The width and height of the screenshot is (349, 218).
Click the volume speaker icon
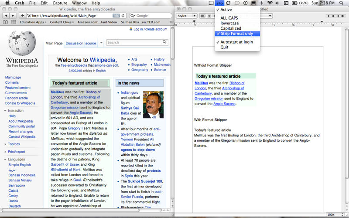[x=277, y=3]
